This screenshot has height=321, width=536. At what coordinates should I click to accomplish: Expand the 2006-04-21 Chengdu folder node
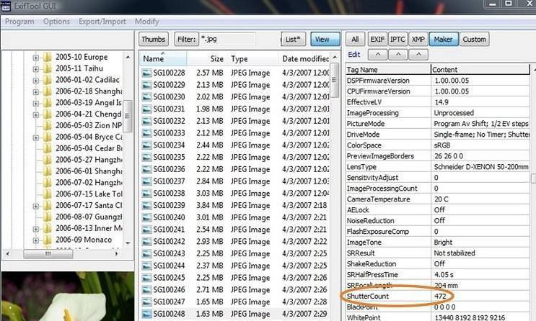35,114
